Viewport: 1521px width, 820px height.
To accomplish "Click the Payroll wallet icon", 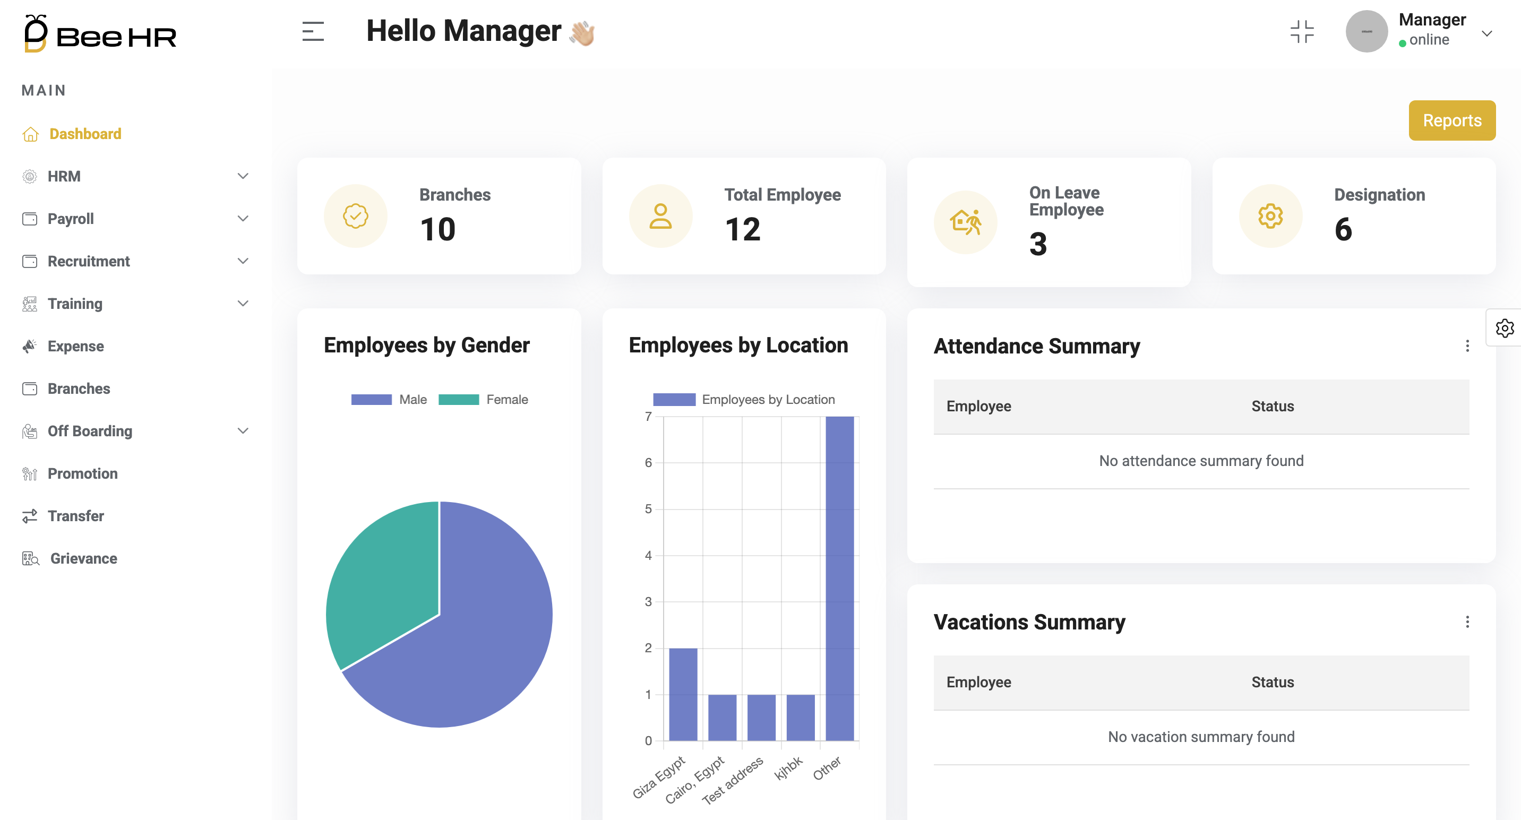I will [30, 219].
